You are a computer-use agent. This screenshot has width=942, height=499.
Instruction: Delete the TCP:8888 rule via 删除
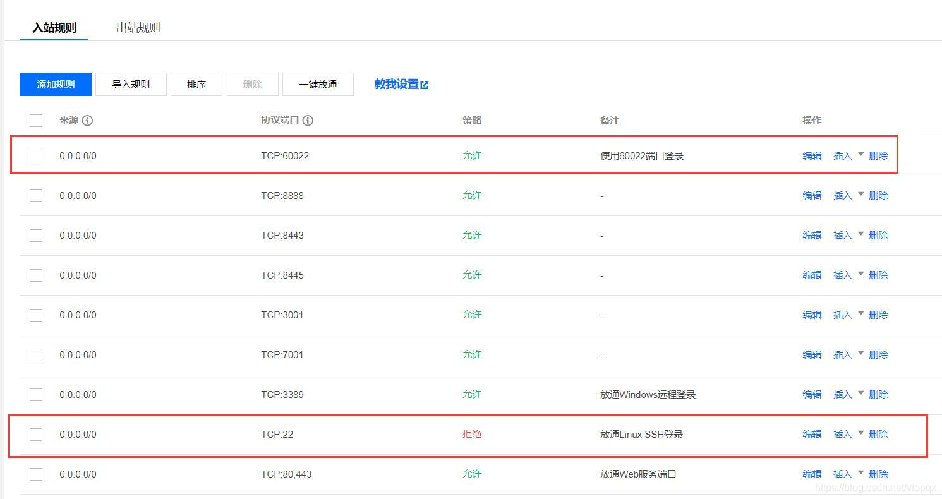pyautogui.click(x=878, y=196)
